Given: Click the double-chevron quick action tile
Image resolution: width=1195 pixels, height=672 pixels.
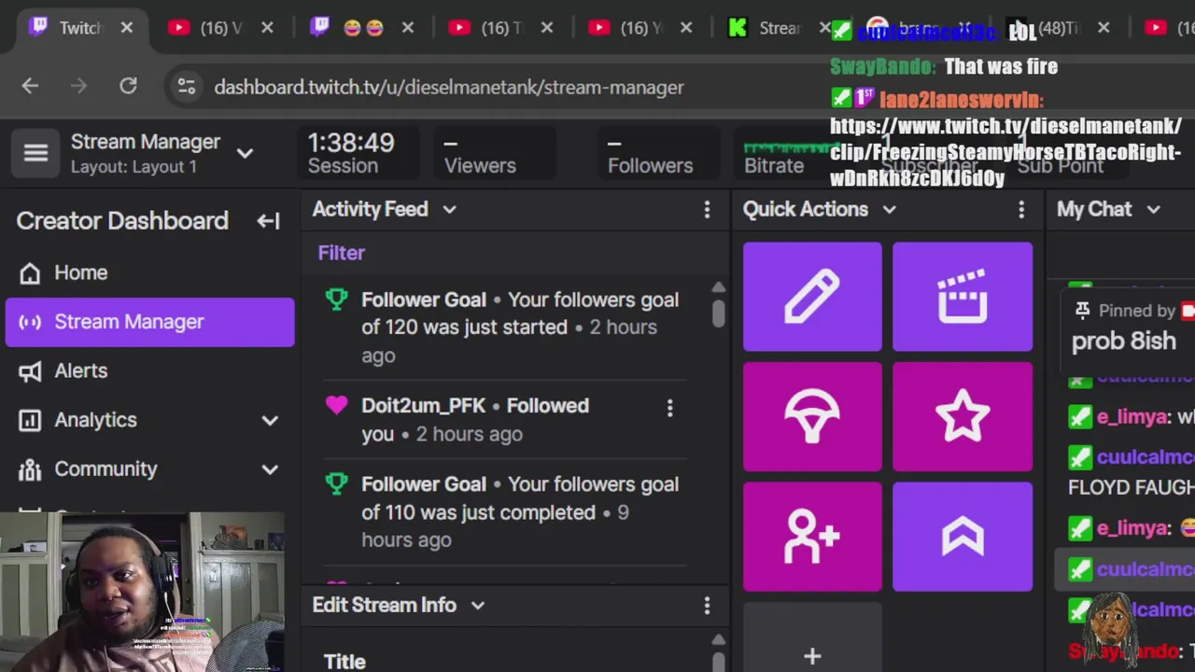Looking at the screenshot, I should tap(963, 537).
